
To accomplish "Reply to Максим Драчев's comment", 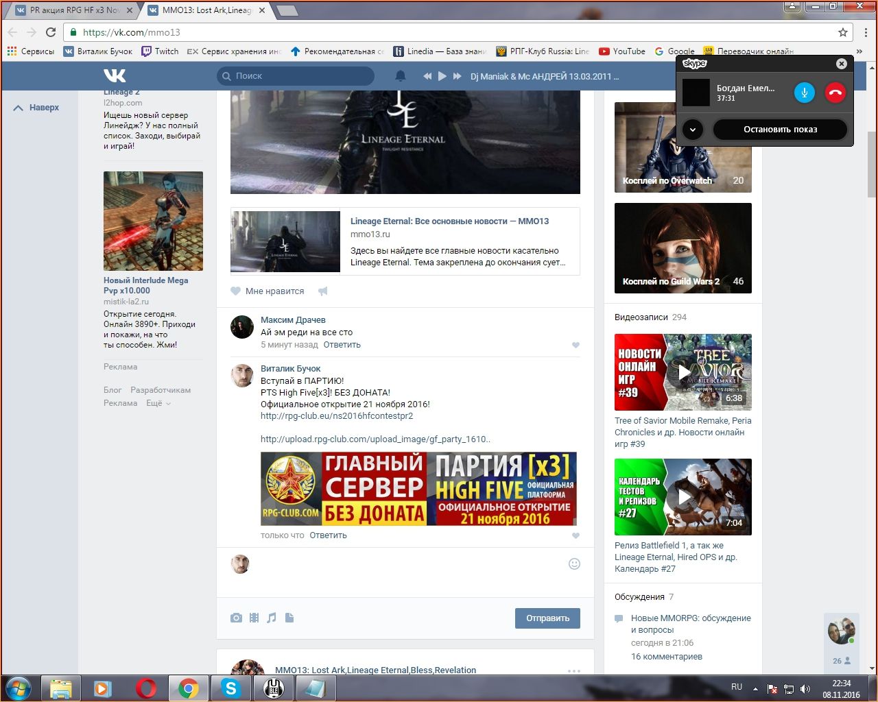I will click(342, 345).
